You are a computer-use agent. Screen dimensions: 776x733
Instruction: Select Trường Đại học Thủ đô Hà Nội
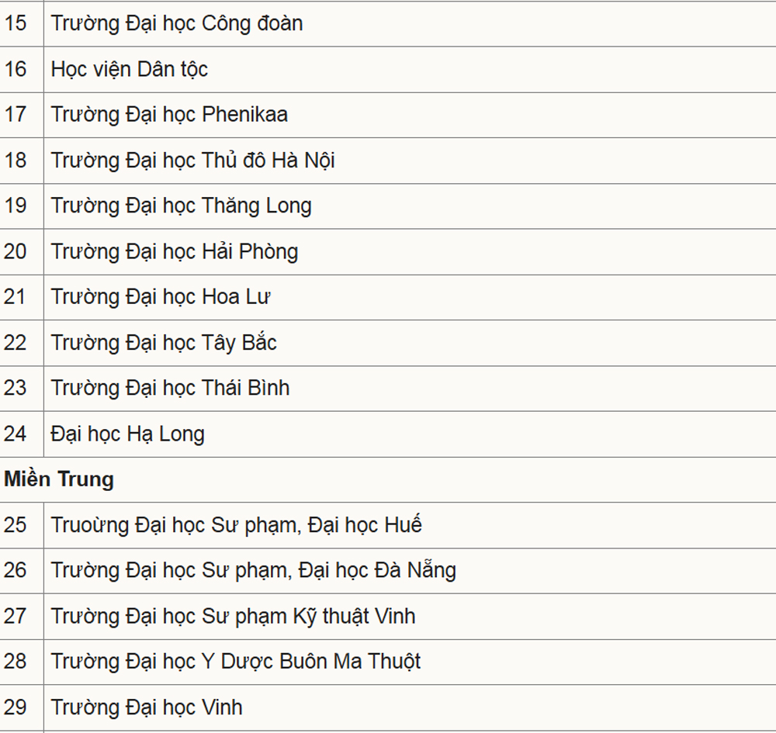pos(193,161)
